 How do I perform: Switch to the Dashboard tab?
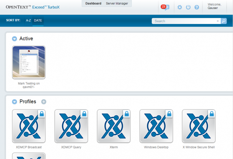click(x=93, y=3)
